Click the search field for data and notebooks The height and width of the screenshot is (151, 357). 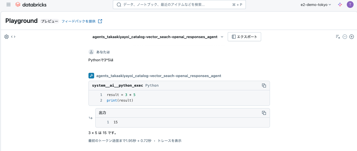(x=179, y=5)
